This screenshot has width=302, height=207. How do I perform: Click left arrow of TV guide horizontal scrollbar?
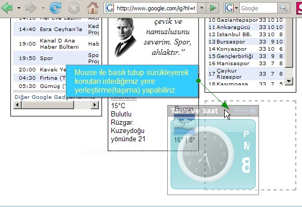click(18, 105)
